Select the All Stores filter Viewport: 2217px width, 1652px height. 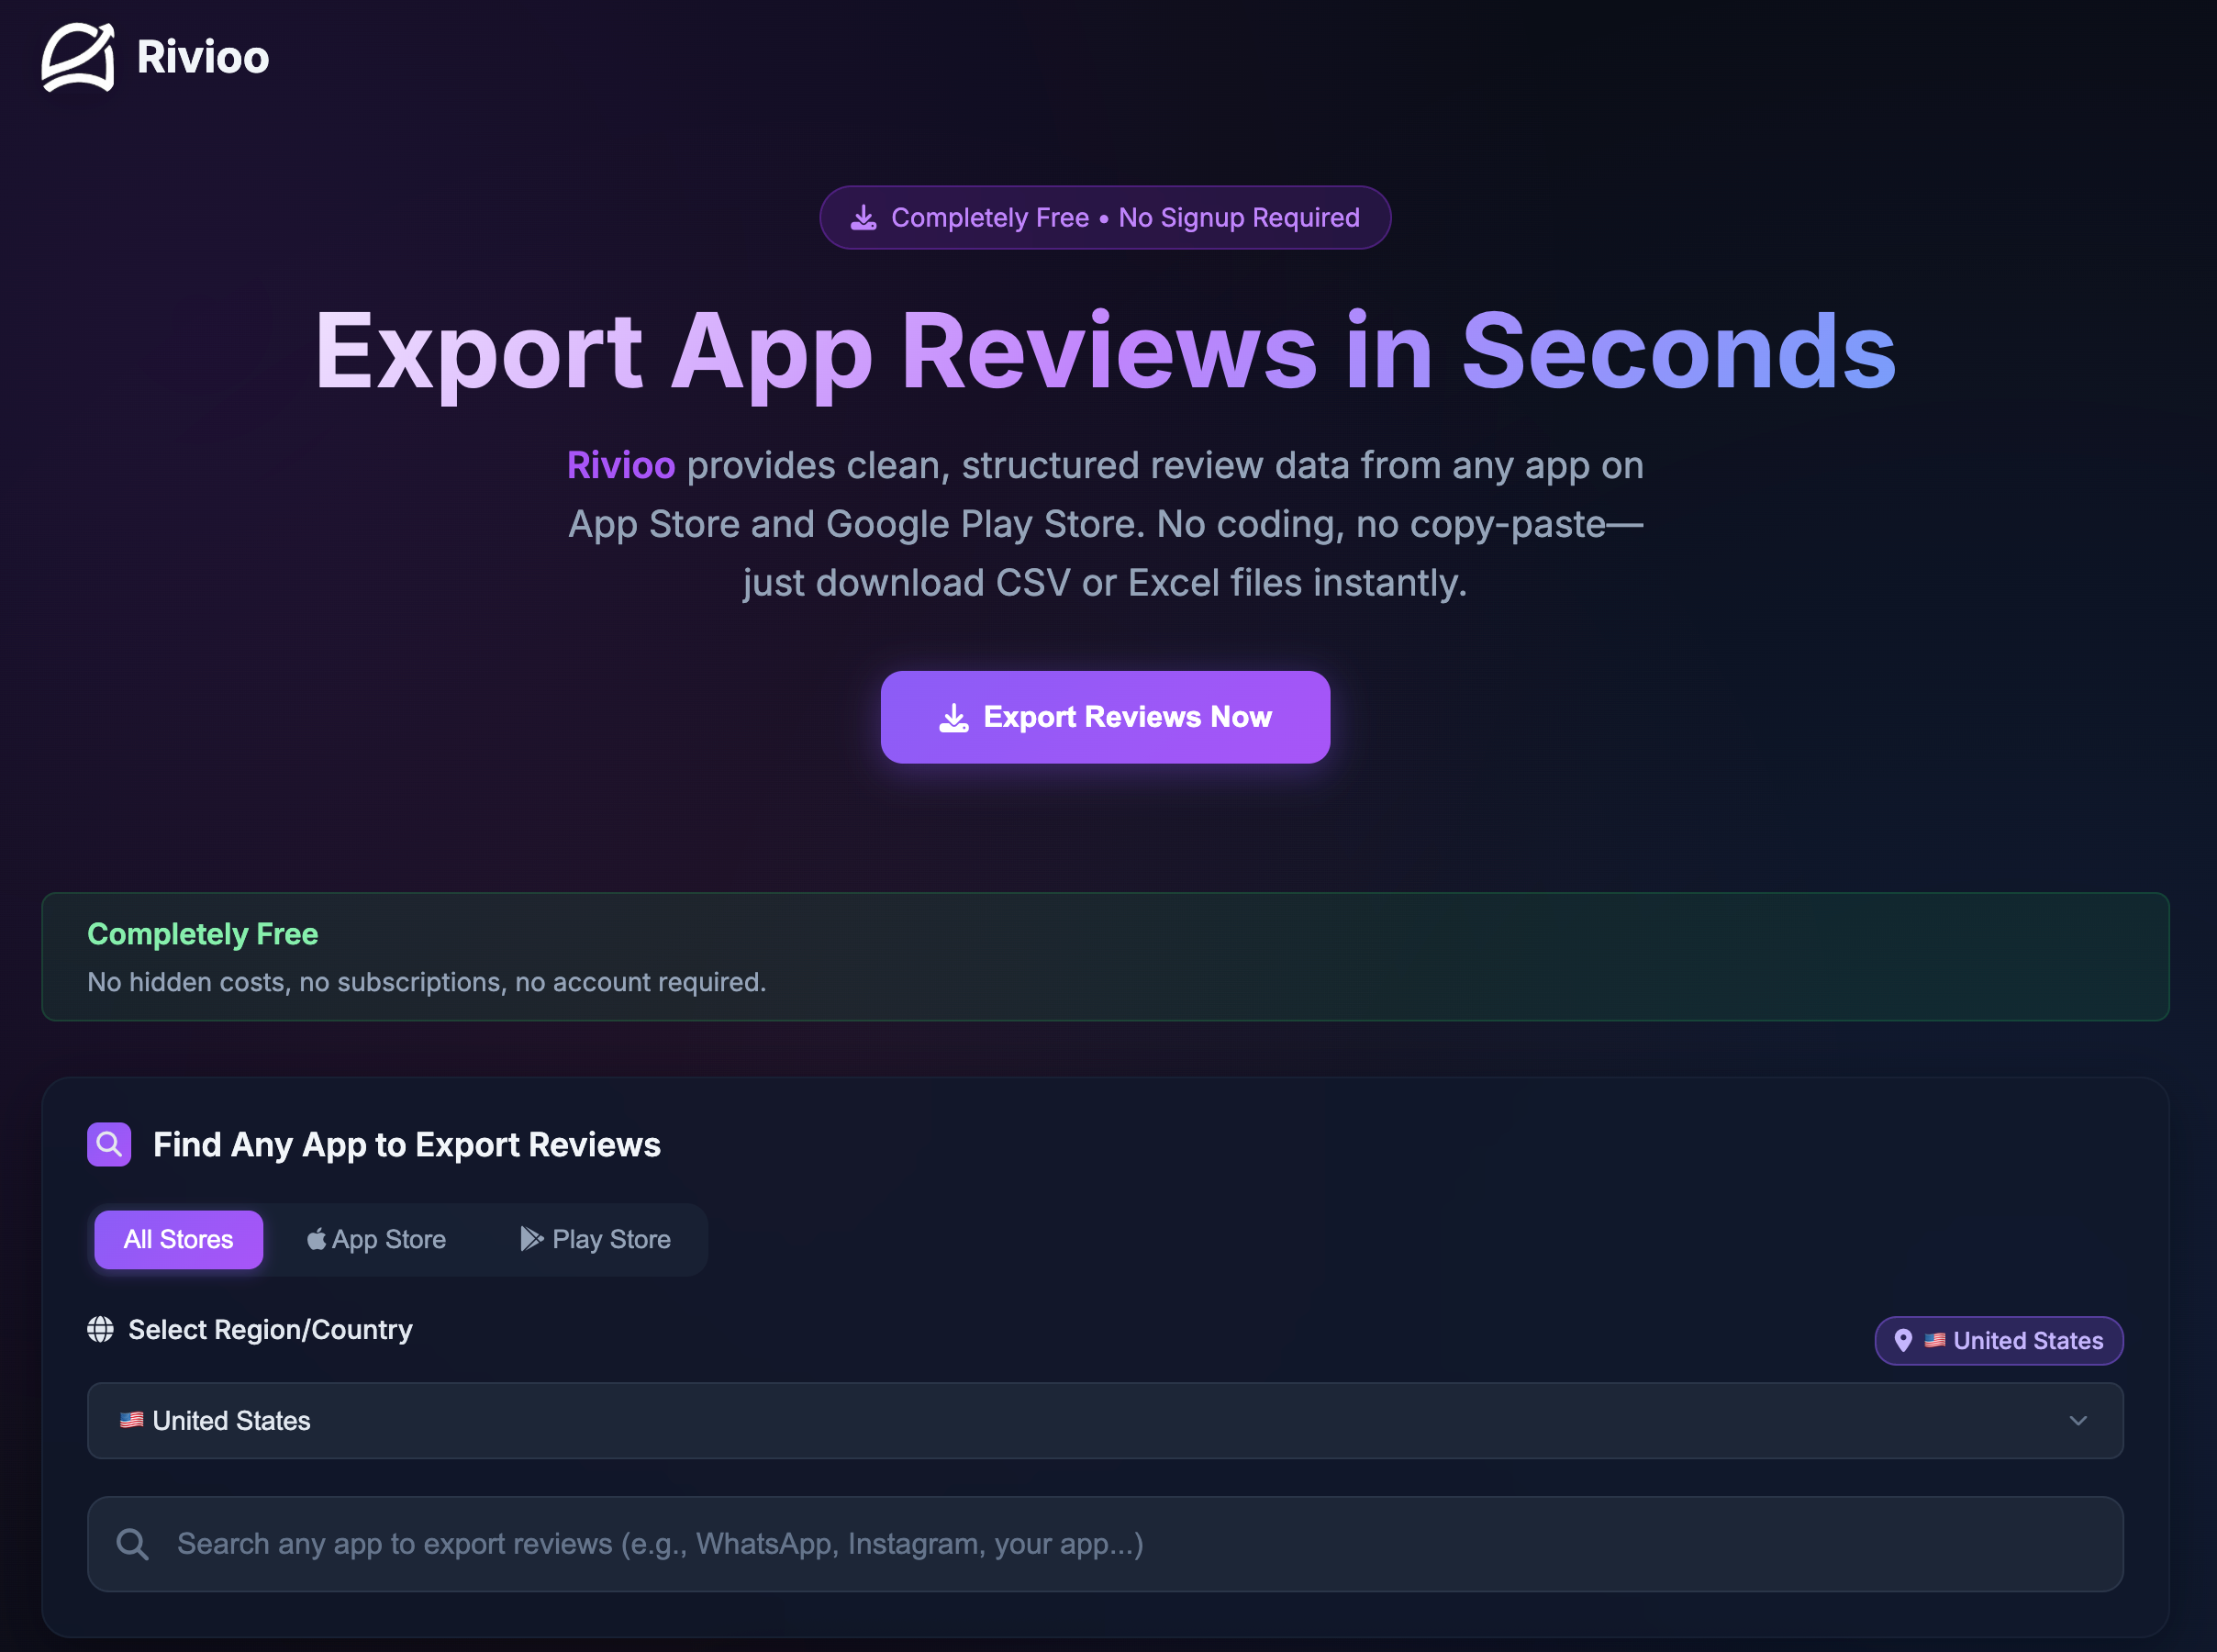(x=178, y=1240)
